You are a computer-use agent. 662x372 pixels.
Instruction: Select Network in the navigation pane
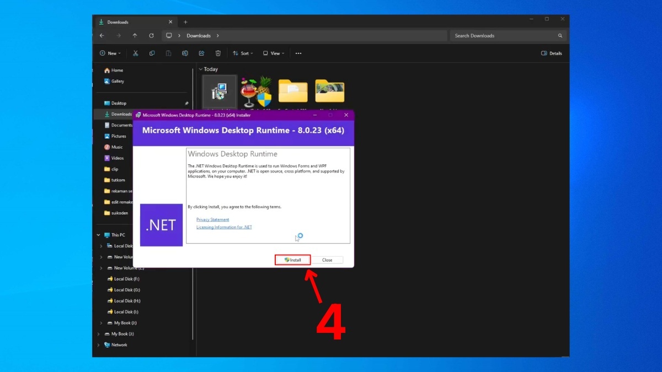(x=115, y=345)
